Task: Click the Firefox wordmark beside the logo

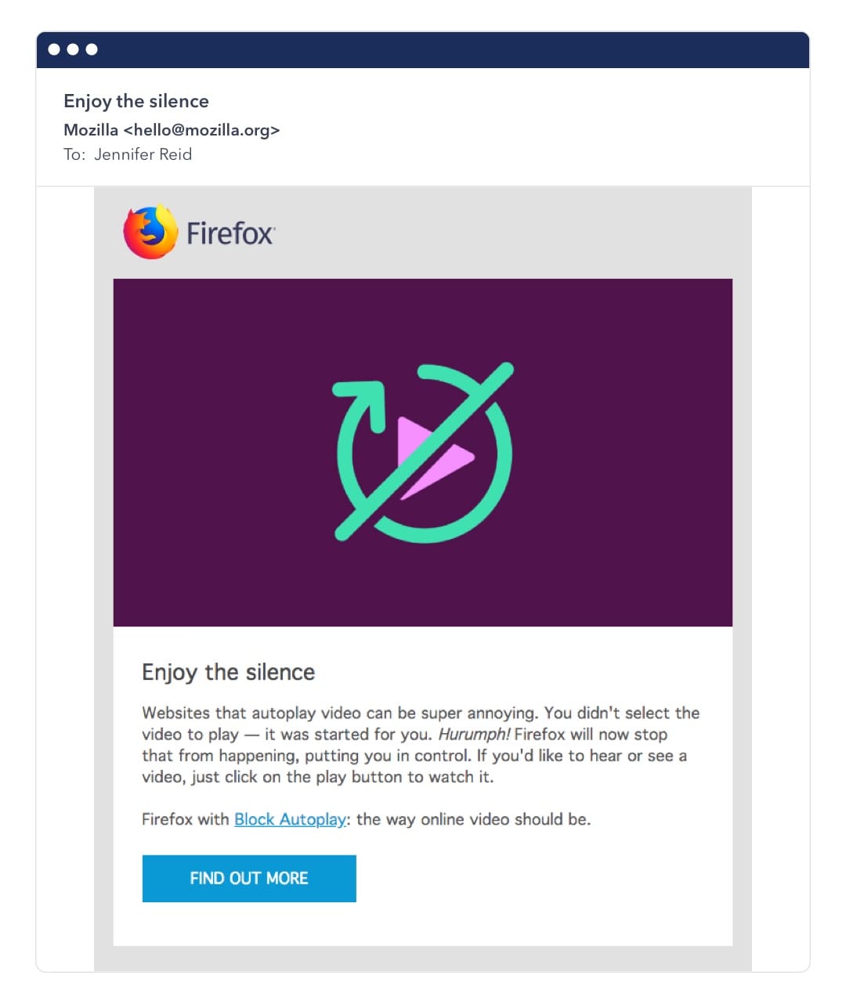Action: [230, 233]
